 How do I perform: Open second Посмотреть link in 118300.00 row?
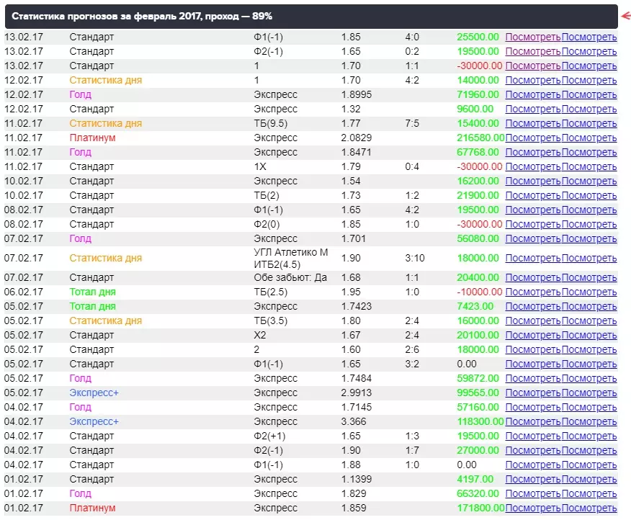(589, 422)
